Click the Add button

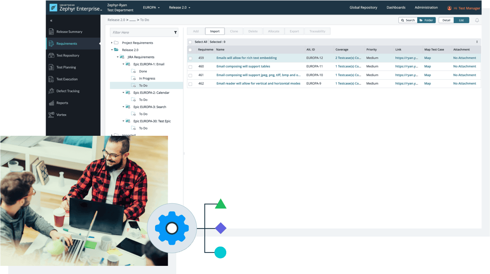[196, 31]
